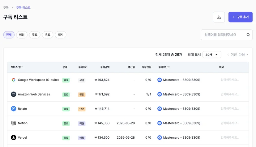
Task: Click the Amazon Web Services logo icon
Action: [x=14, y=94]
